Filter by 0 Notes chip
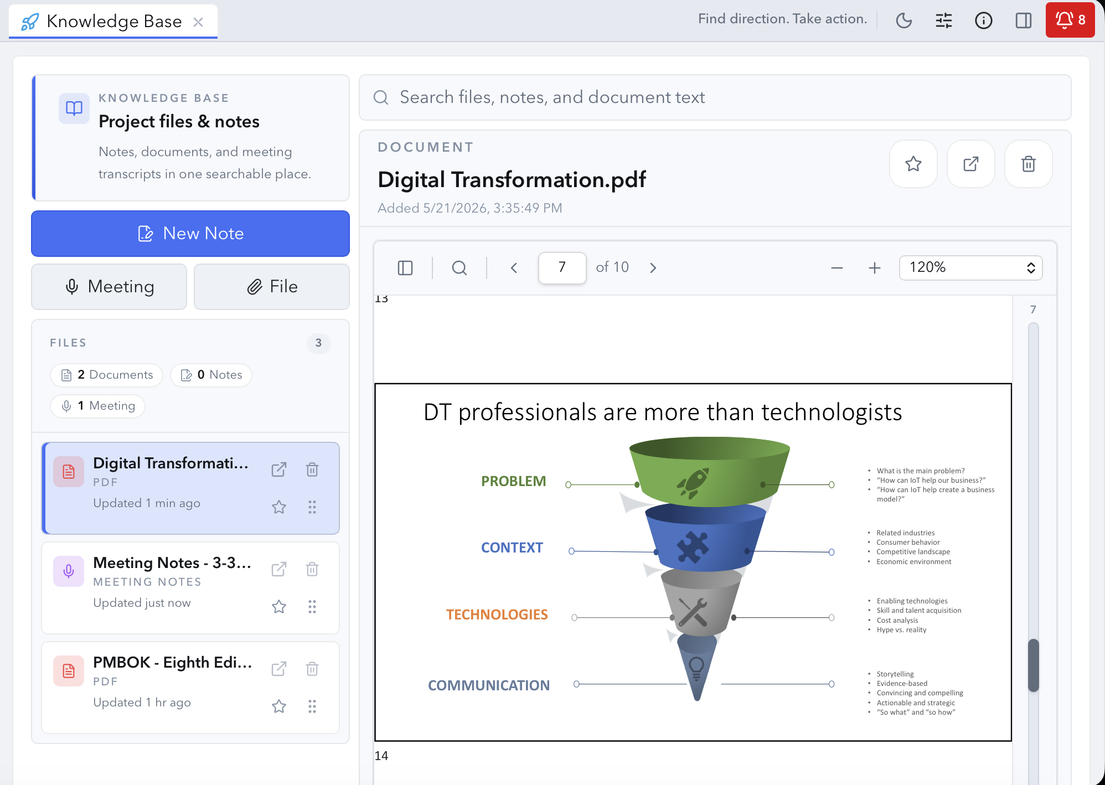The width and height of the screenshot is (1105, 785). (x=211, y=375)
